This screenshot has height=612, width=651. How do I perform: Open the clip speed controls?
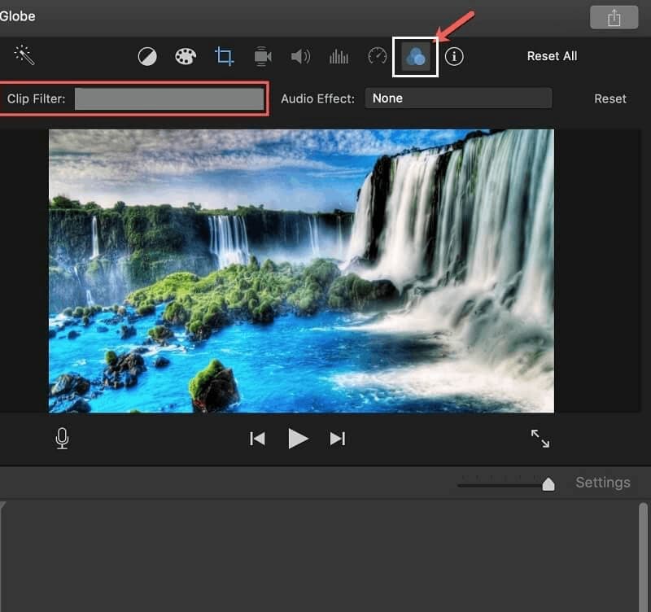(x=376, y=56)
